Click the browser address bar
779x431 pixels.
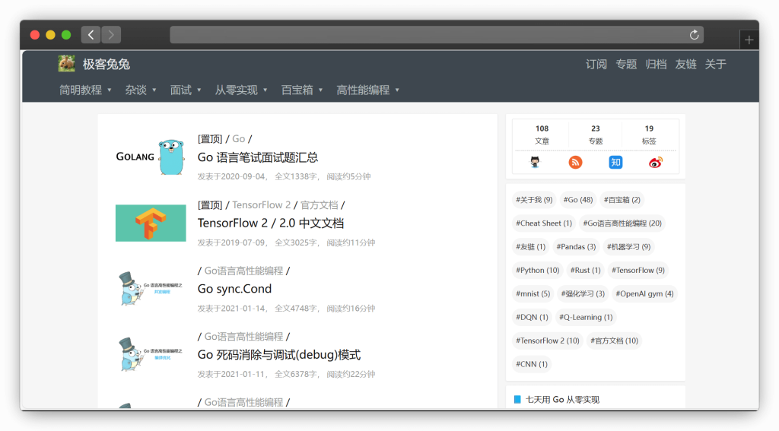tap(426, 35)
